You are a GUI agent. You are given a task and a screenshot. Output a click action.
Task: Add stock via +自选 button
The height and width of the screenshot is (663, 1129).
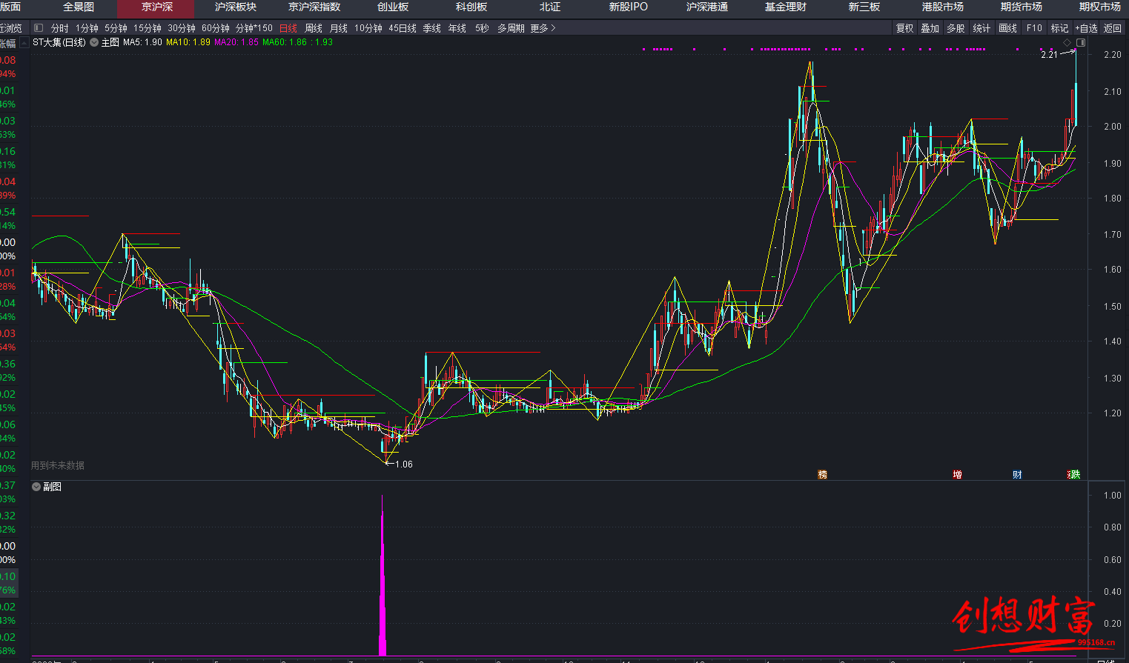tap(1086, 28)
